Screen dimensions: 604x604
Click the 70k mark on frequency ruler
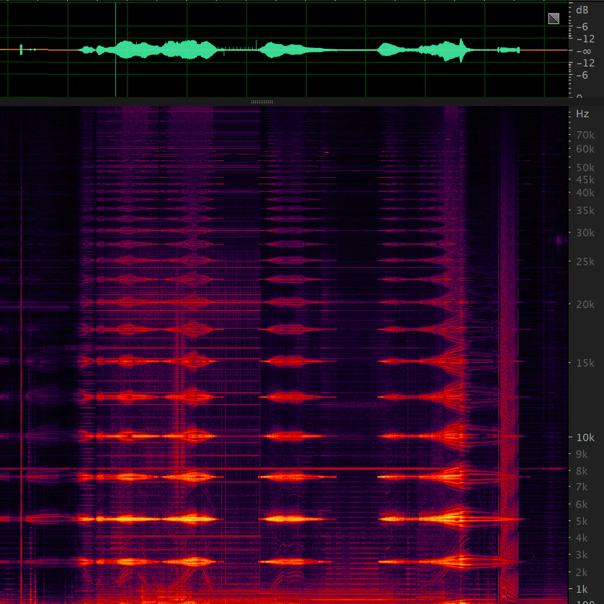[x=585, y=135]
